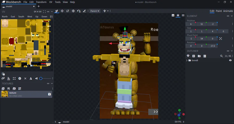234x124 pixels.
Task: Toggle visibility of bone8
Action: pyautogui.click(x=230, y=60)
